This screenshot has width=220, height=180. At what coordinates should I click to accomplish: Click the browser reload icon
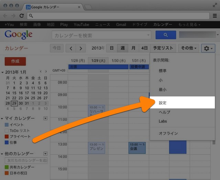pyautogui.click(x=22, y=15)
